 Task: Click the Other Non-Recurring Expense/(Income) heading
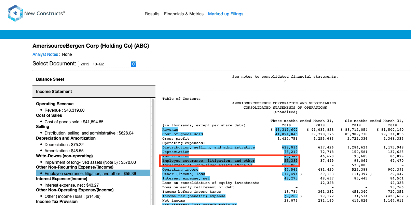point(74,167)
